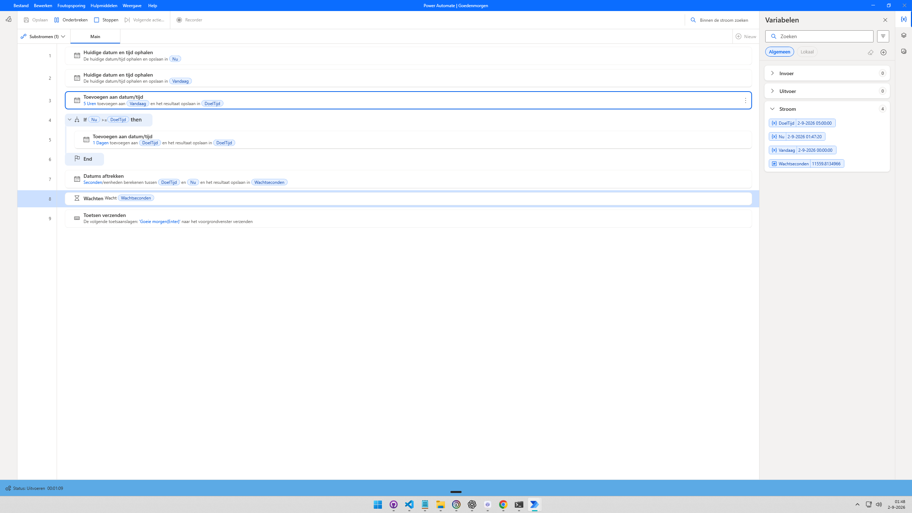This screenshot has height=513, width=912.
Task: Pause the flow with Onderbreken
Action: pos(71,20)
